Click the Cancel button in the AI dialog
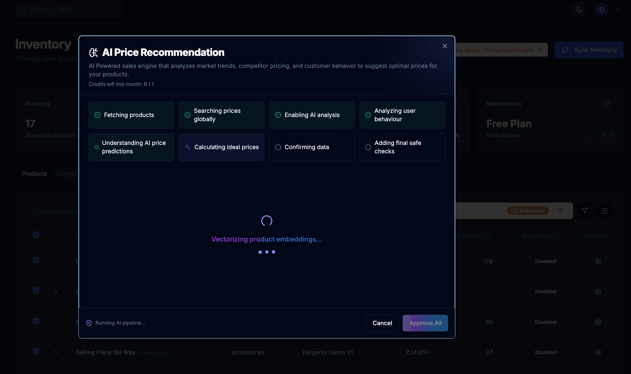 382,323
